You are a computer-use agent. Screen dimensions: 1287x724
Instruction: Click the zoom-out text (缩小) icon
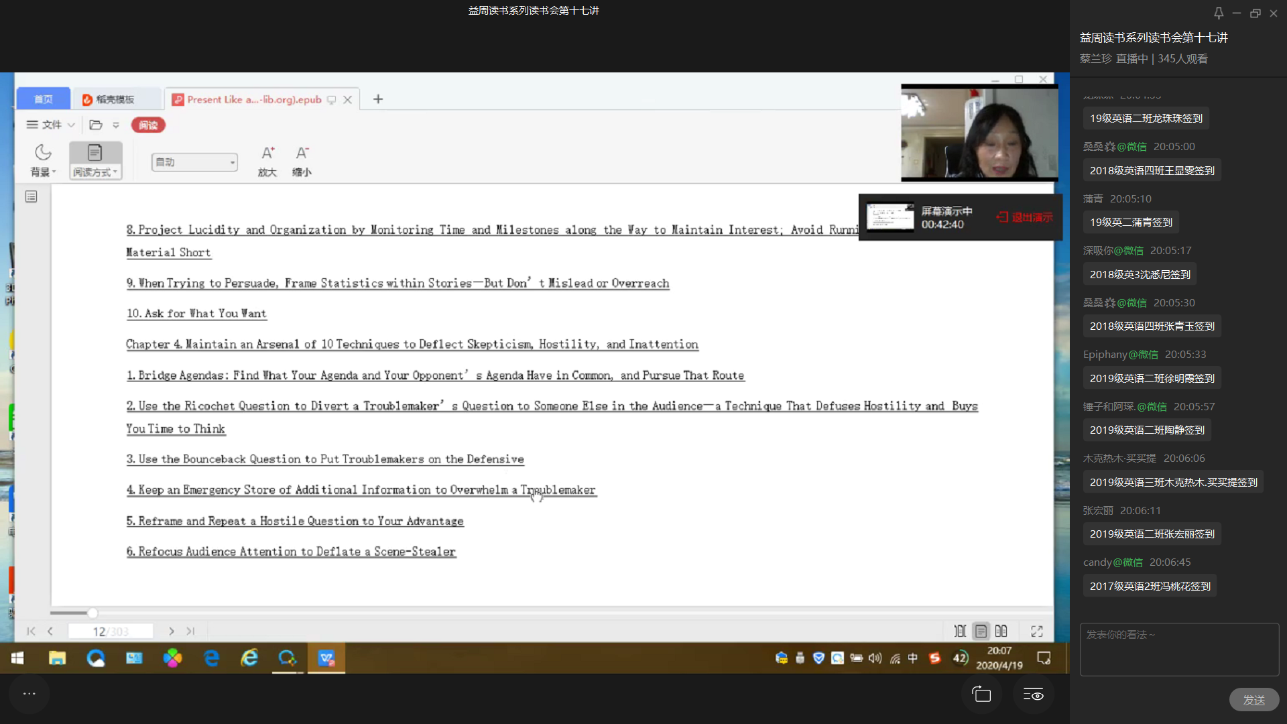tap(302, 154)
